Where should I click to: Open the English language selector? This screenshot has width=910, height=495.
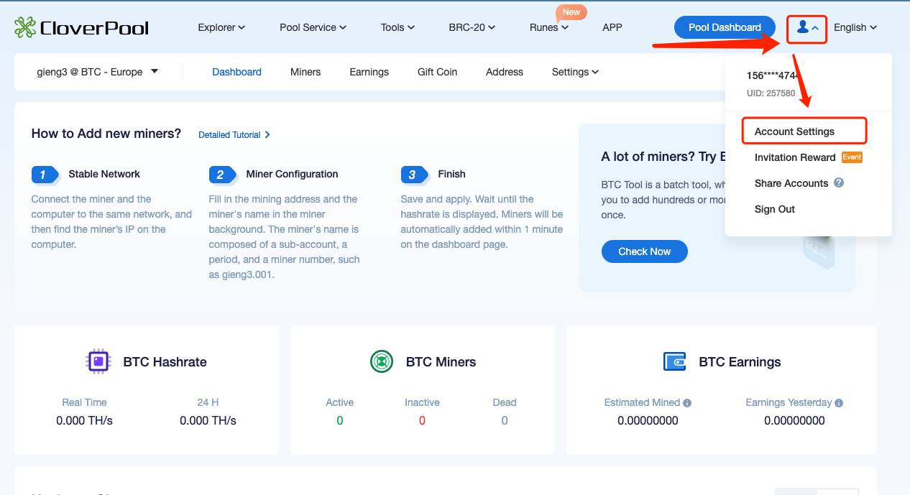click(855, 27)
